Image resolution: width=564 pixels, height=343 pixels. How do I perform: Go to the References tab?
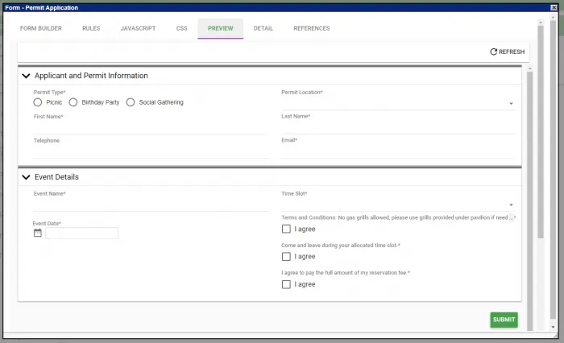coord(311,28)
